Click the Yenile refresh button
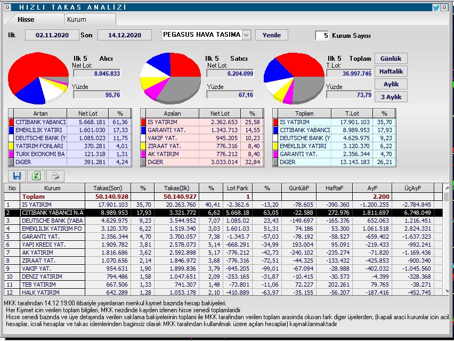 pos(272,35)
